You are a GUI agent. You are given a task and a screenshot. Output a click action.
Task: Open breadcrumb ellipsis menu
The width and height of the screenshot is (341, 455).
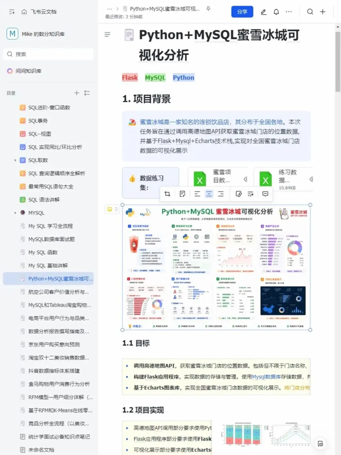[x=110, y=9]
